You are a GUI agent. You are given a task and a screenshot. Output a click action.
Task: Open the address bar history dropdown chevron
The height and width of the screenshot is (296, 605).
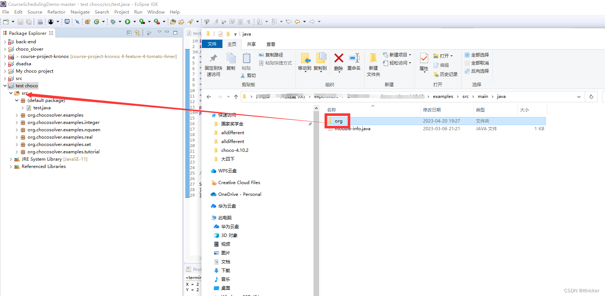pyautogui.click(x=579, y=97)
